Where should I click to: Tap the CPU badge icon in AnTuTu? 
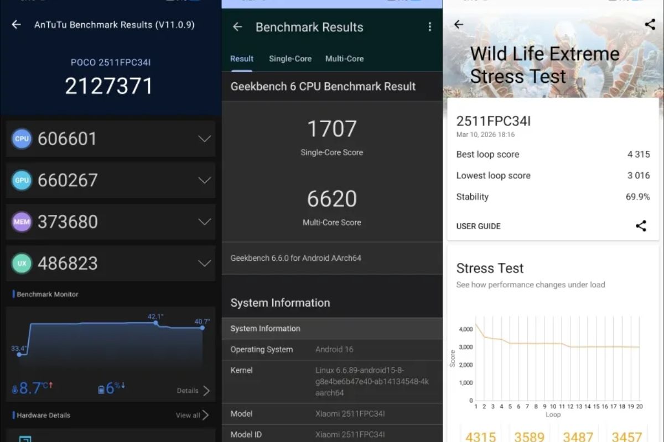(x=22, y=139)
